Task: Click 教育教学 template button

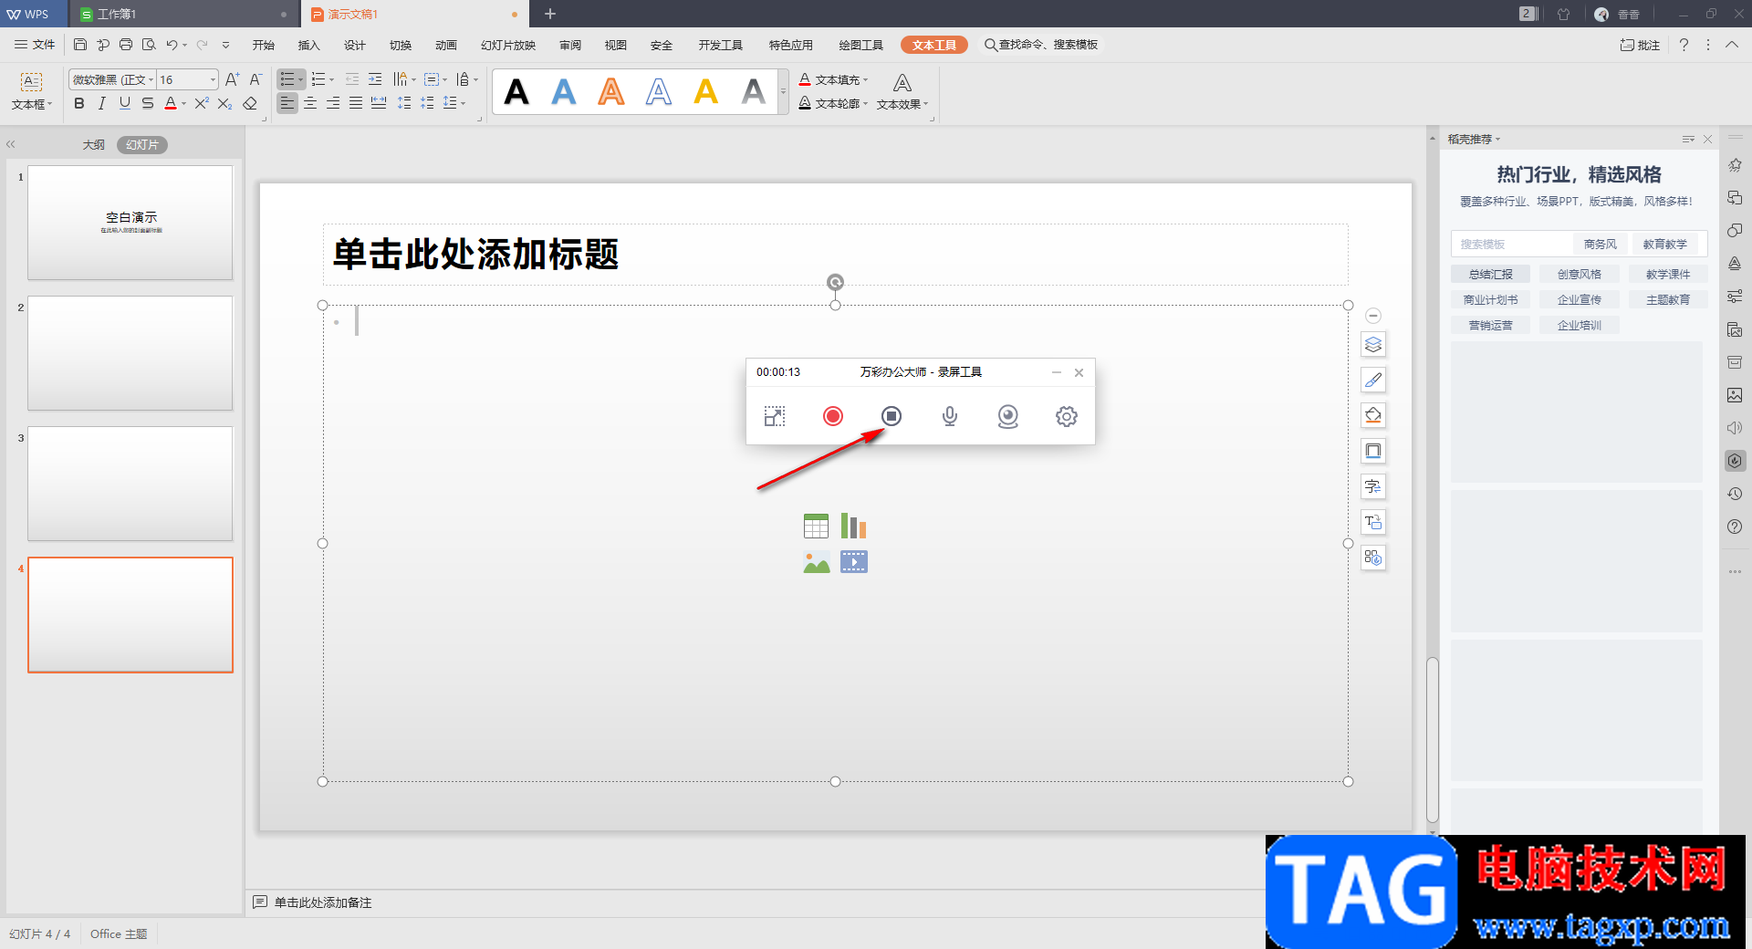Action: [1665, 245]
